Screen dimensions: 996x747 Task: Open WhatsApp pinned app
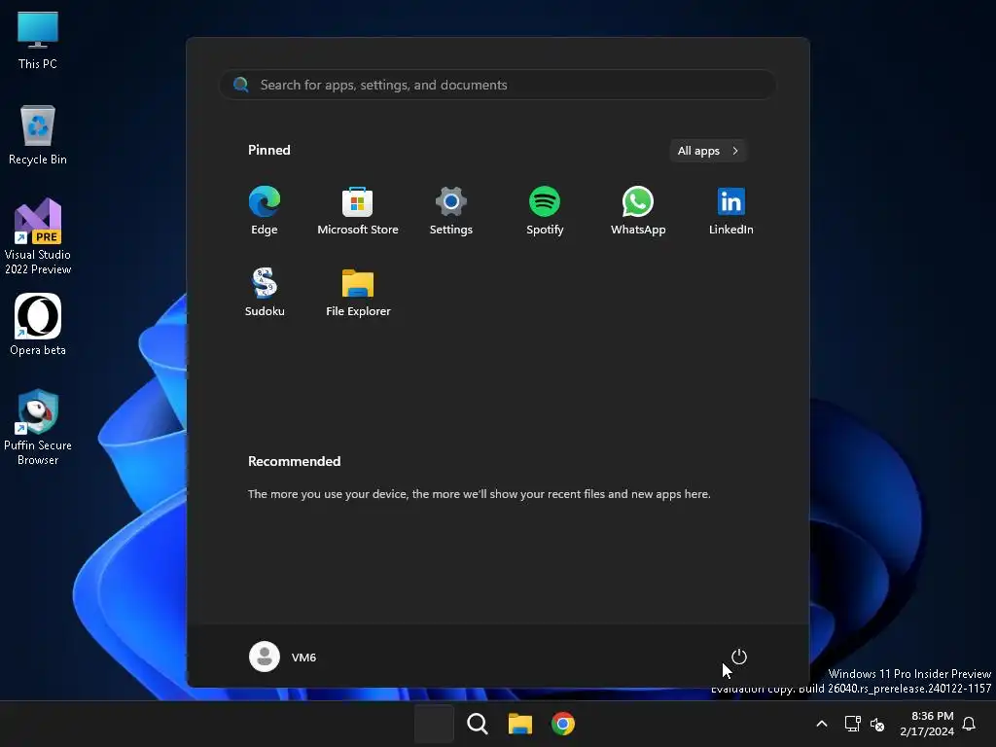[x=638, y=211]
